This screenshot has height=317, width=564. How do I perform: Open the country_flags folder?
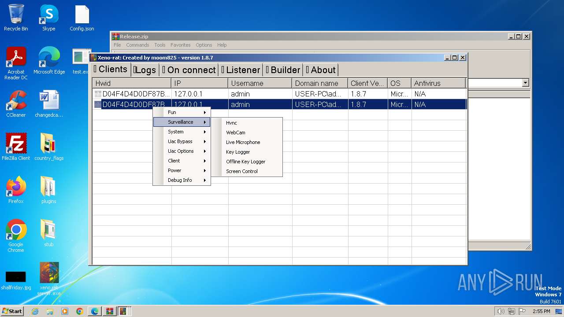49,147
